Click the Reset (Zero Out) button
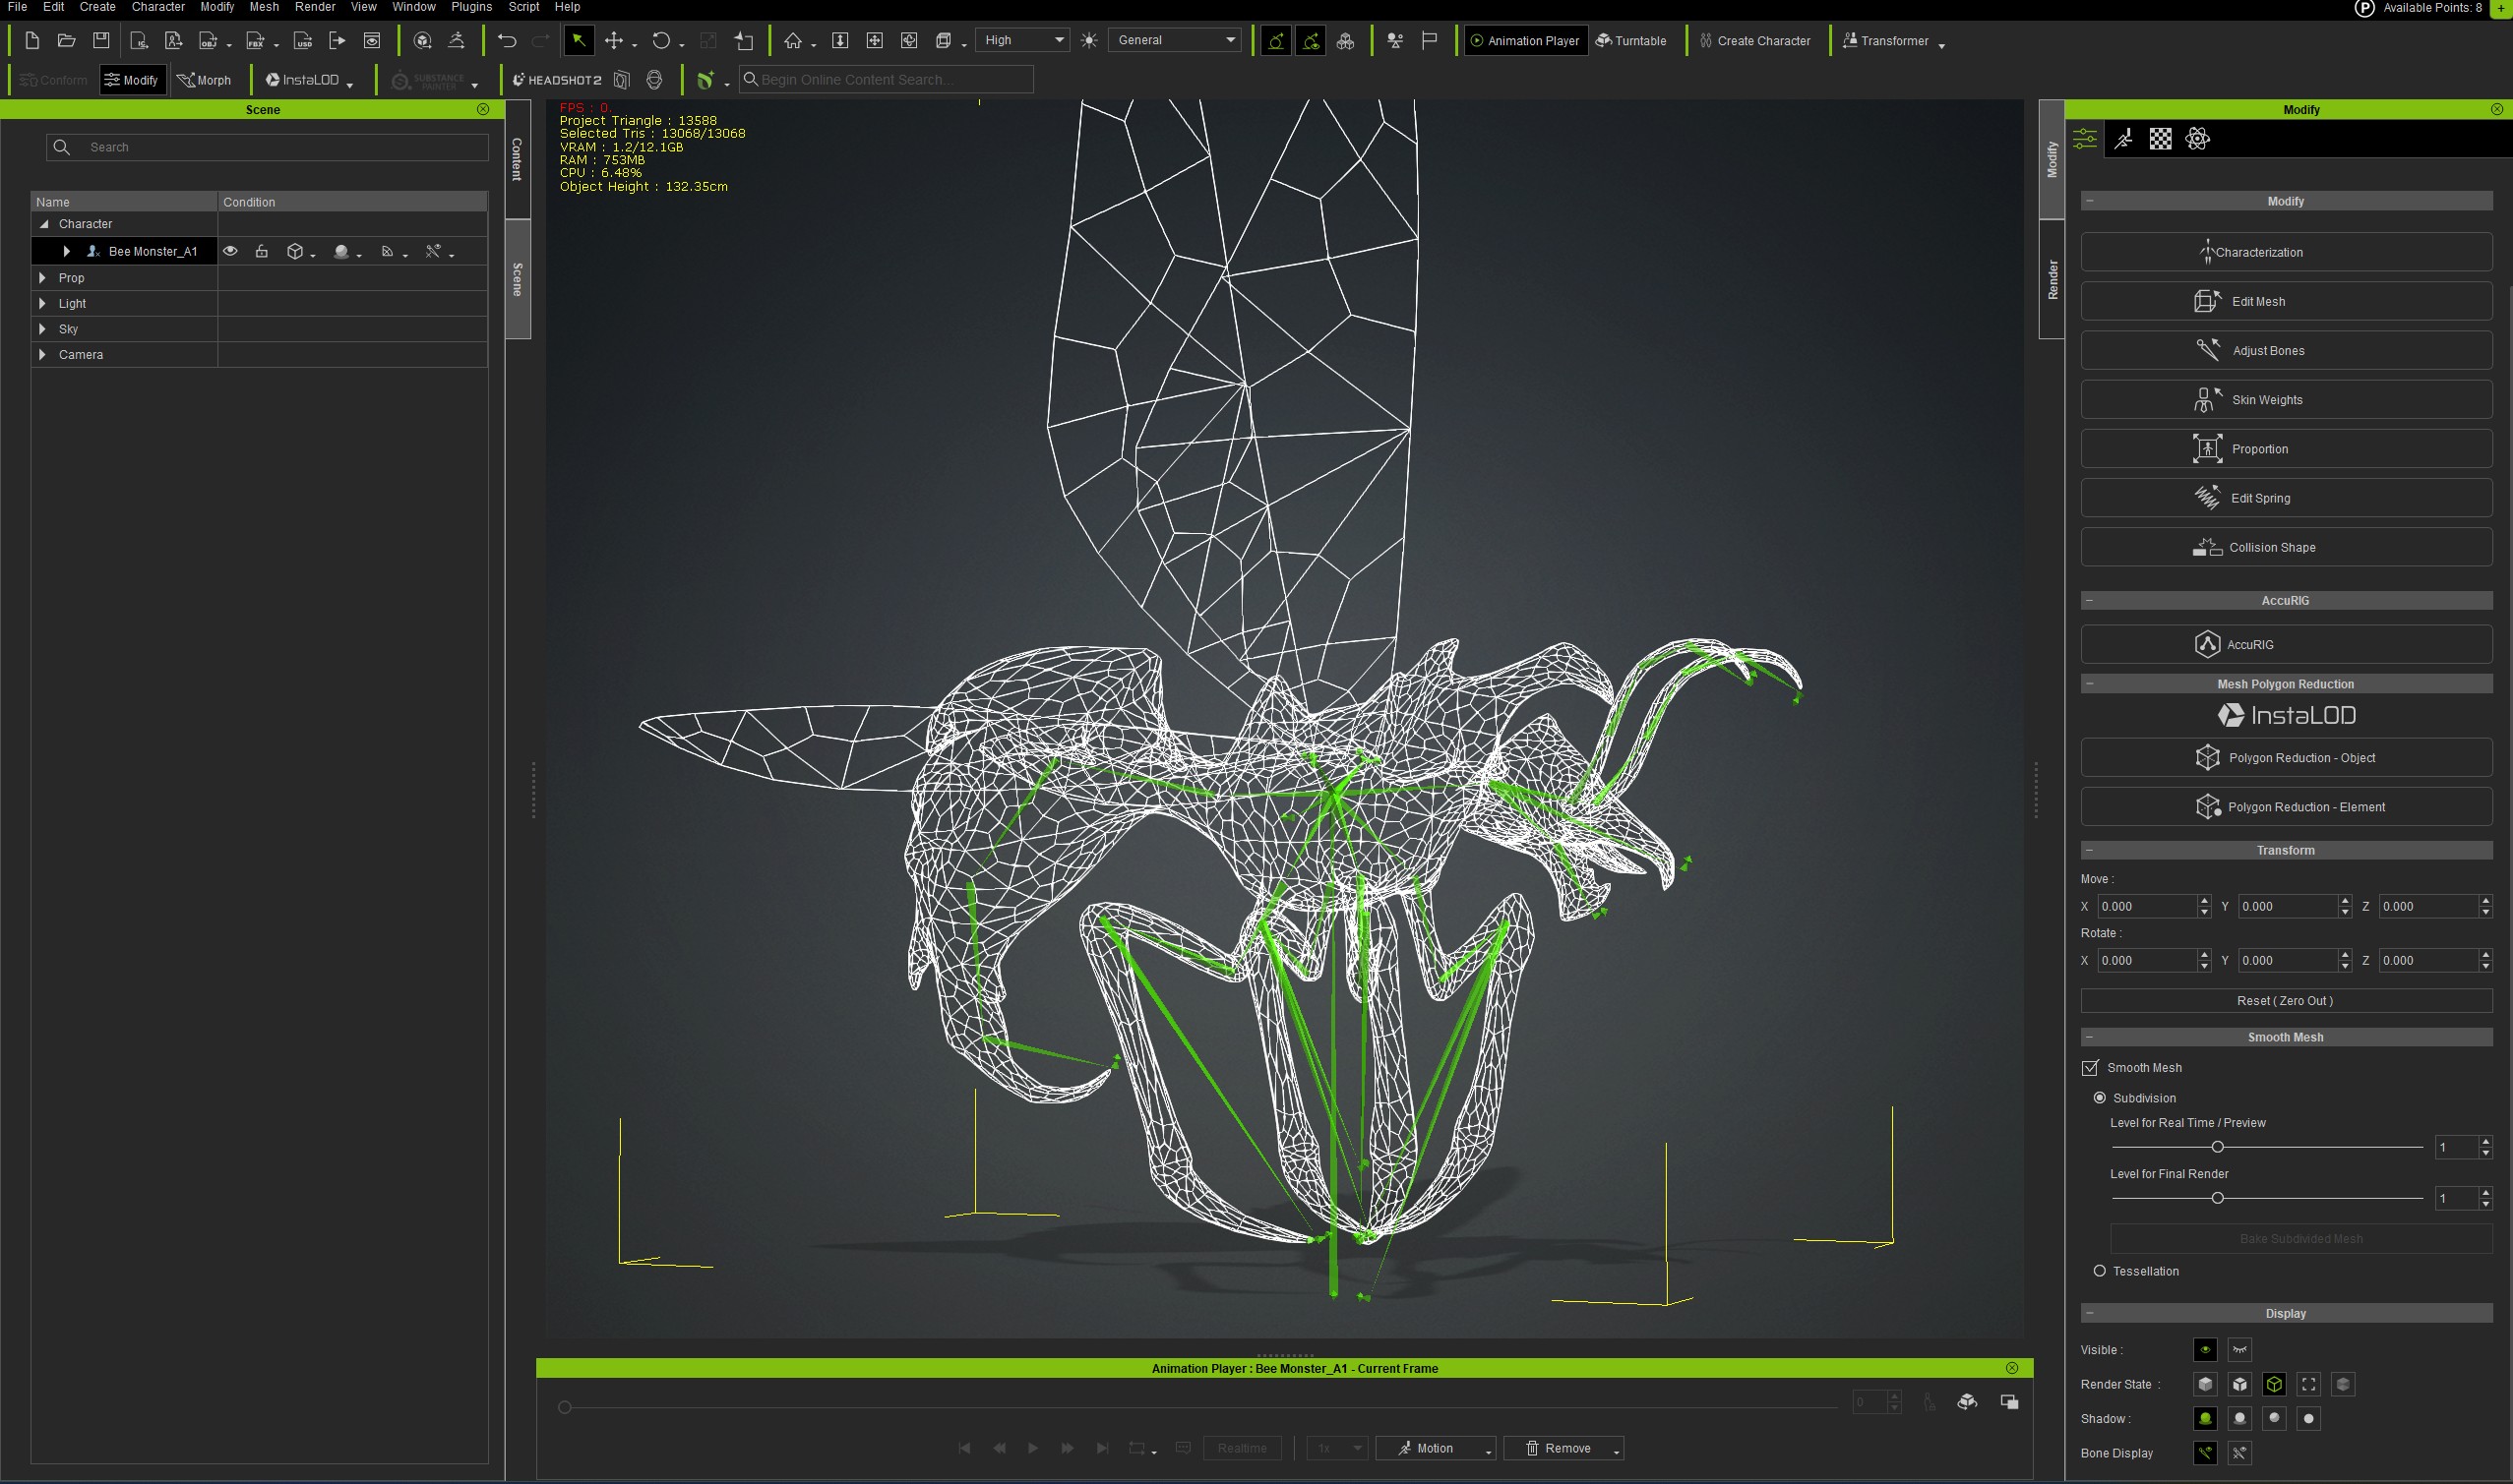This screenshot has height=1484, width=2513. (x=2285, y=1001)
